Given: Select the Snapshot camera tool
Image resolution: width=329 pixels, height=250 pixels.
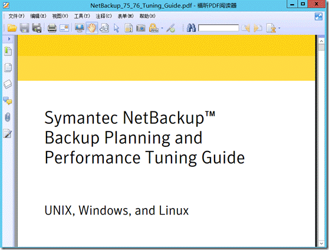Looking at the screenshot, I should coord(141,28).
